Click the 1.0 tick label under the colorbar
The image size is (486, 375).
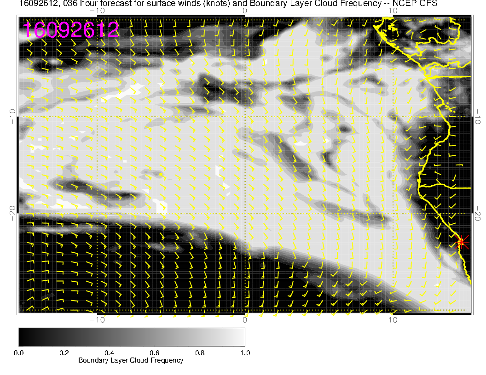244,353
